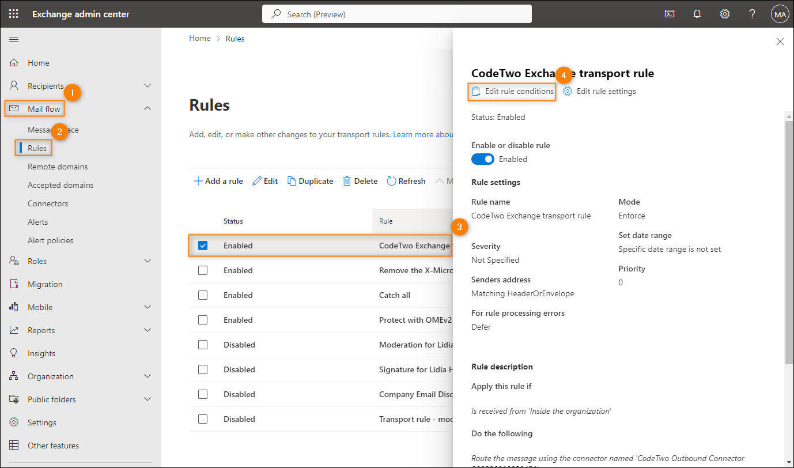The width and height of the screenshot is (794, 468).
Task: Uncheck the CodeTwo Exchange rule checkbox
Action: click(203, 246)
